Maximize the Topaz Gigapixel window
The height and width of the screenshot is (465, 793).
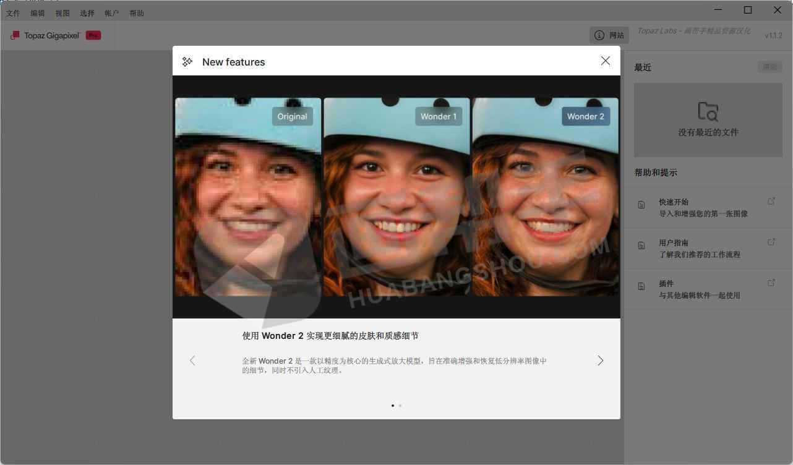click(748, 10)
